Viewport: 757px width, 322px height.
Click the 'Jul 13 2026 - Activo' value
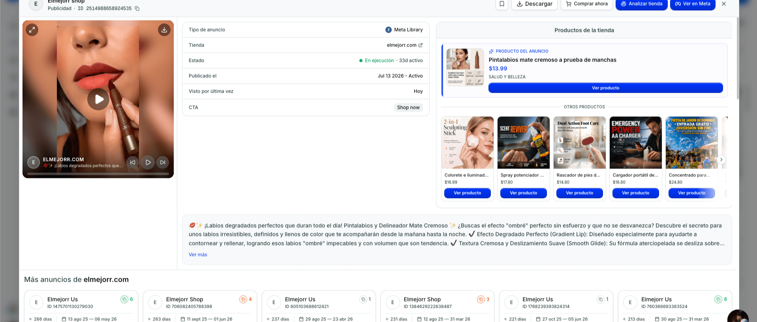point(400,76)
